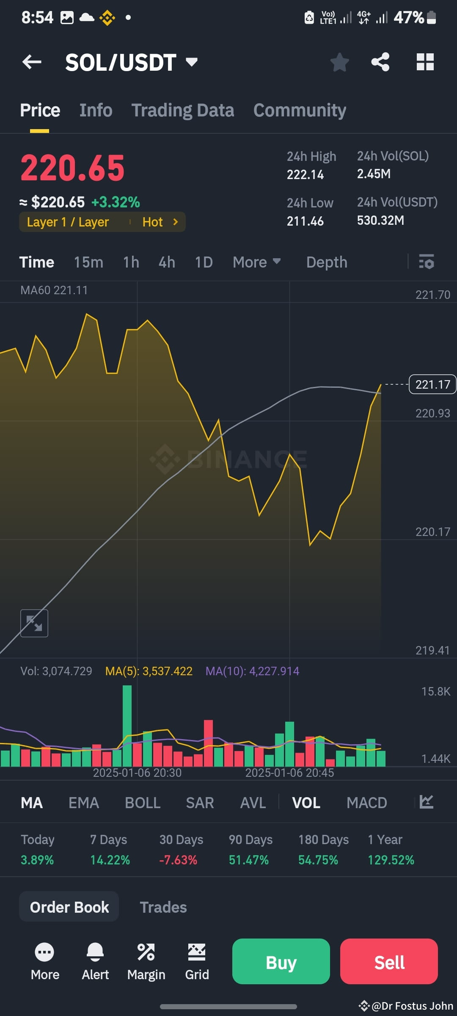Screen dimensions: 457x1016
Task: Open the grid layout menu icon
Action: coord(425,62)
